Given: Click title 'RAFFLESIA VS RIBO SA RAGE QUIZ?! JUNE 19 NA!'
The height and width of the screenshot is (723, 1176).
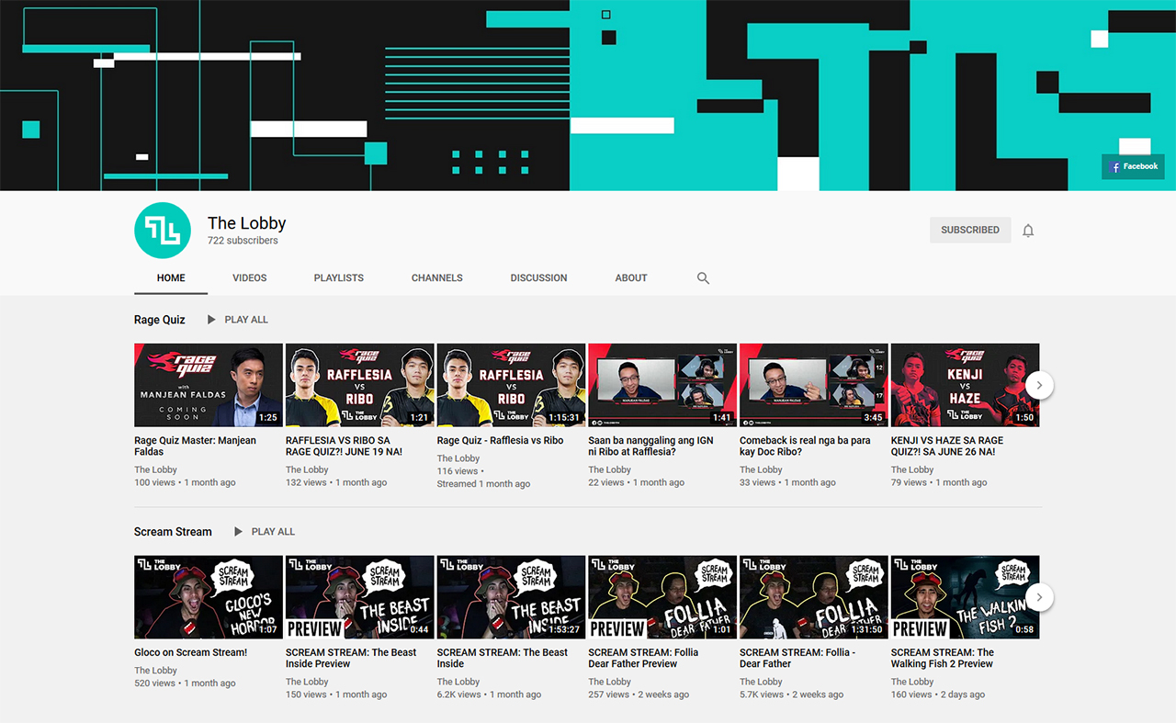Looking at the screenshot, I should point(345,446).
